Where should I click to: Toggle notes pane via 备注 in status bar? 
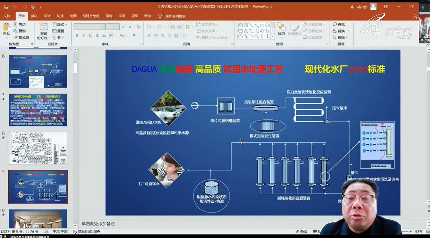[x=302, y=232]
